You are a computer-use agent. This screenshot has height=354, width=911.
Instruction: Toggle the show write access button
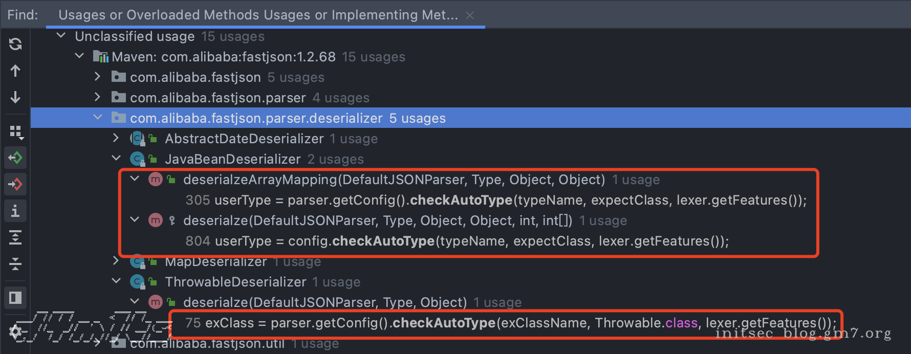tap(15, 184)
